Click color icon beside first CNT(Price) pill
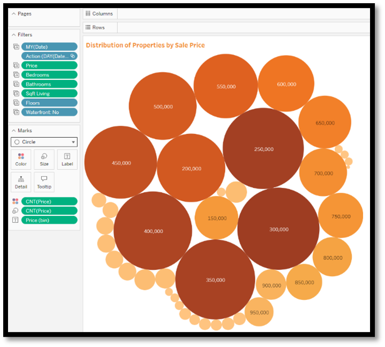The height and width of the screenshot is (347, 385). (x=15, y=201)
